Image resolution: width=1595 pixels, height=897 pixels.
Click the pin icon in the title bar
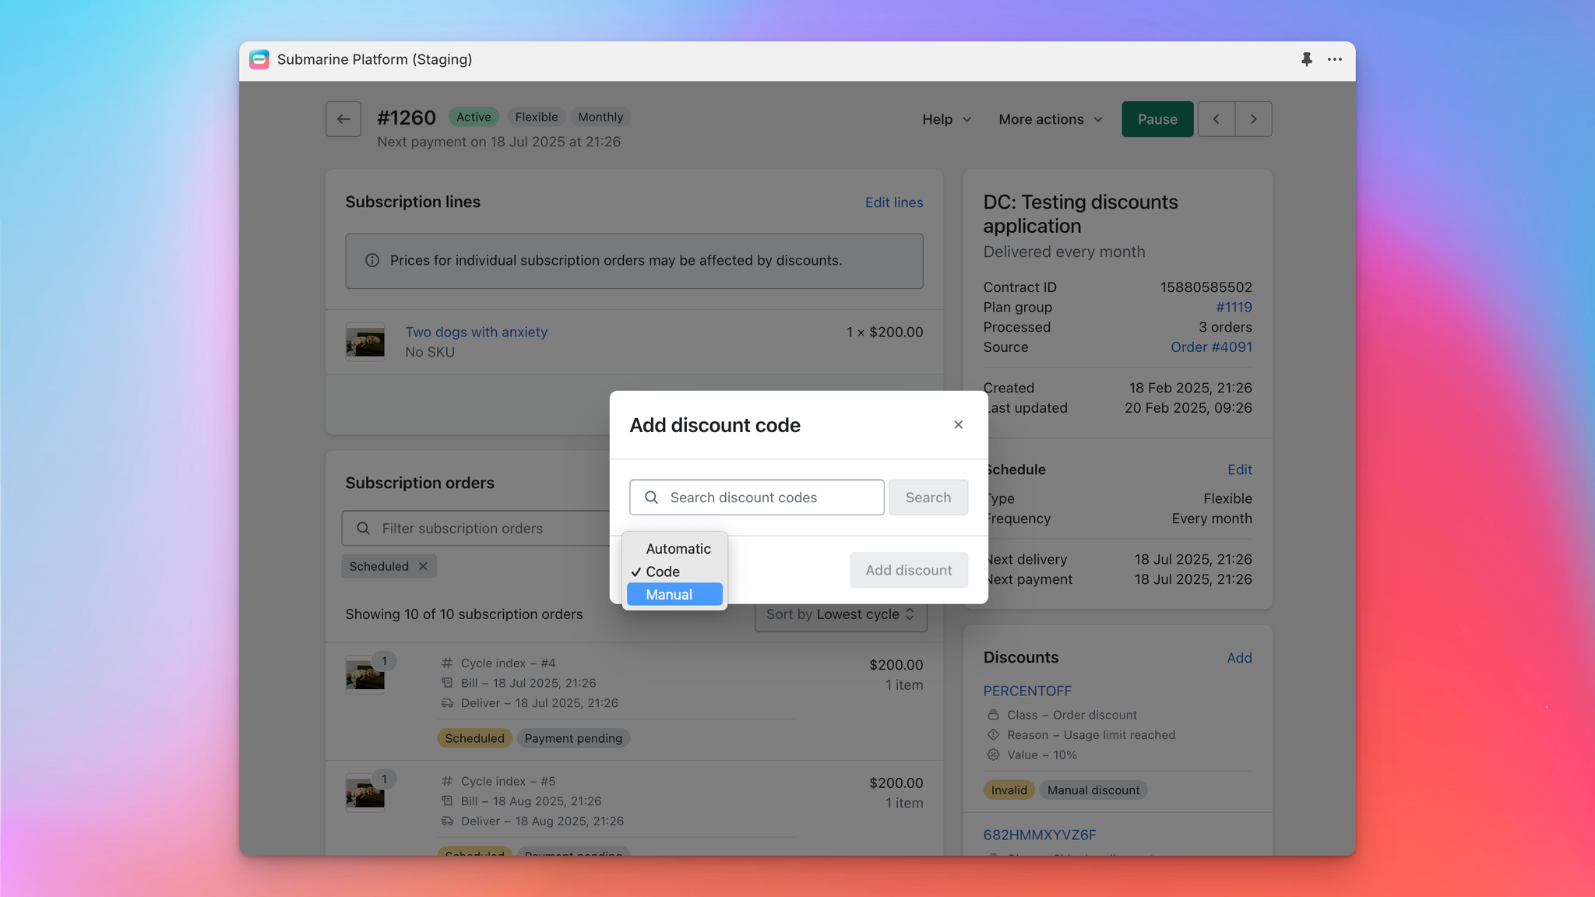click(x=1306, y=59)
